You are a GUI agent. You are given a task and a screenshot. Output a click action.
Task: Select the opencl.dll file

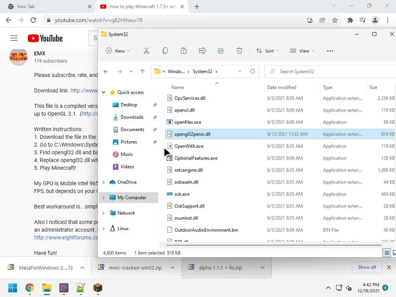[x=184, y=110]
